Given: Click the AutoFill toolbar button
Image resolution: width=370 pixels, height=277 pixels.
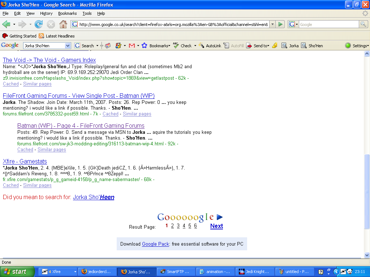Looking at the screenshot, I should (234, 46).
